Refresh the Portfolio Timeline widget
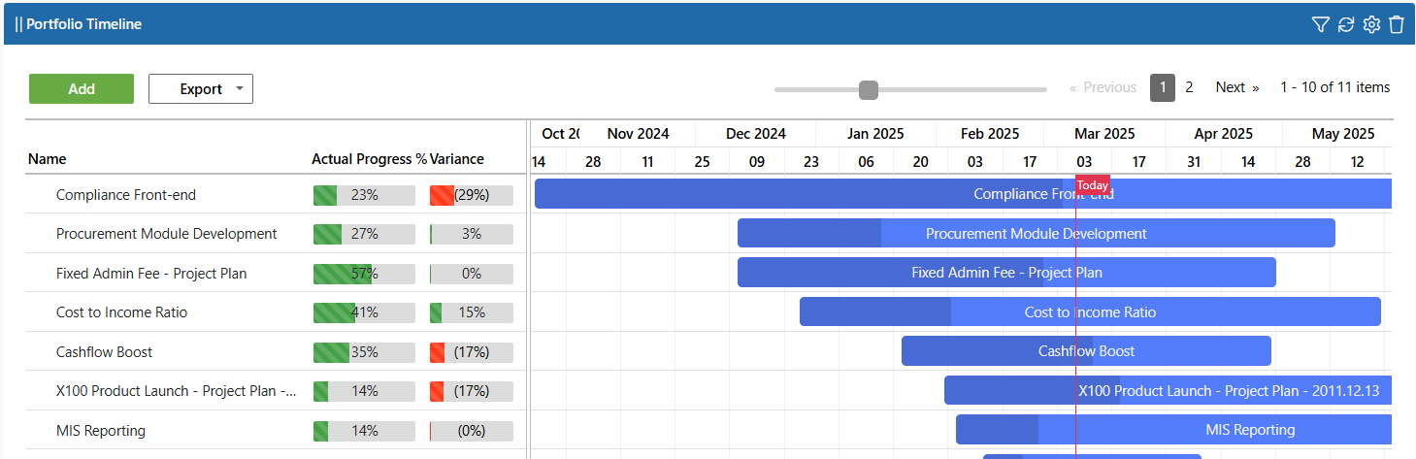Image resolution: width=1416 pixels, height=459 pixels. pos(1345,24)
